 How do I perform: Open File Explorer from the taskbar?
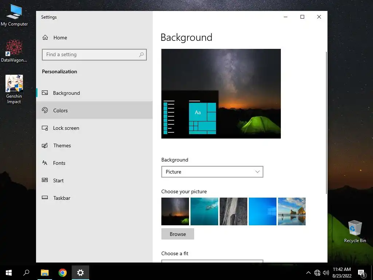44,273
